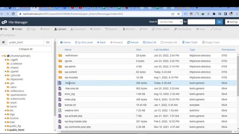This screenshot has height=134, width=239.
Task: Collapse the /home/taslimah root node
Action: (x=2, y=56)
